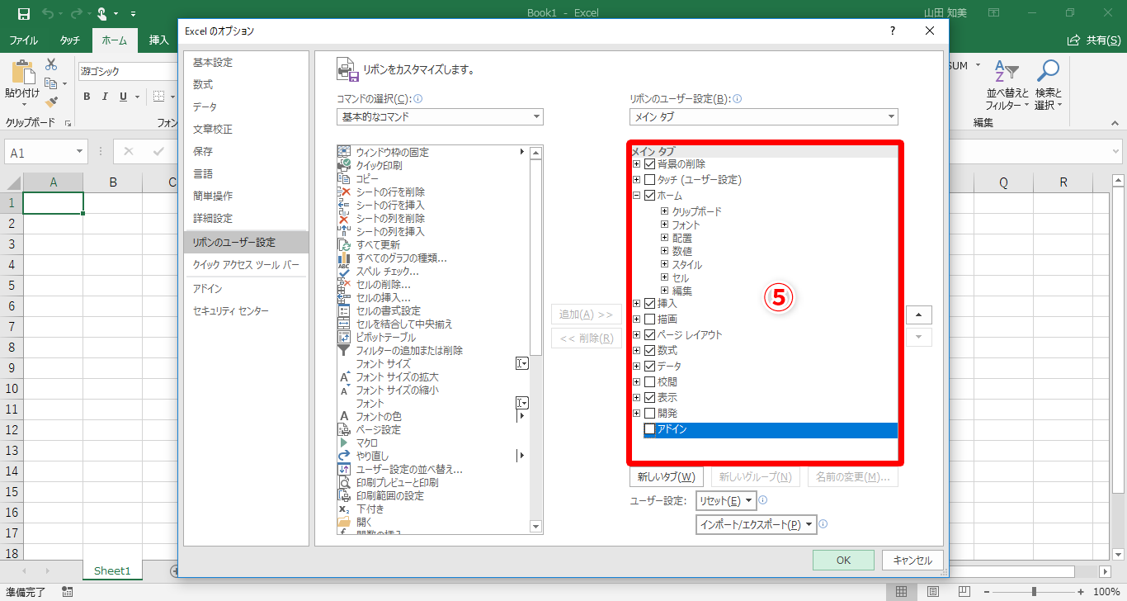The height and width of the screenshot is (601, 1127).
Task: Expand the クリップボード group node
Action: pyautogui.click(x=664, y=211)
